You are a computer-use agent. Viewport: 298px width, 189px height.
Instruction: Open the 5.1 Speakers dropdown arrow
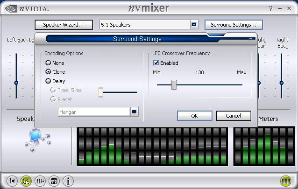[194, 25]
